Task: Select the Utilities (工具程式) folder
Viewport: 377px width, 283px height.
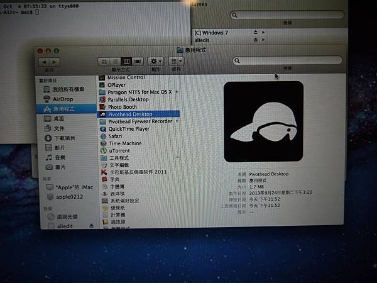Action: (115, 158)
